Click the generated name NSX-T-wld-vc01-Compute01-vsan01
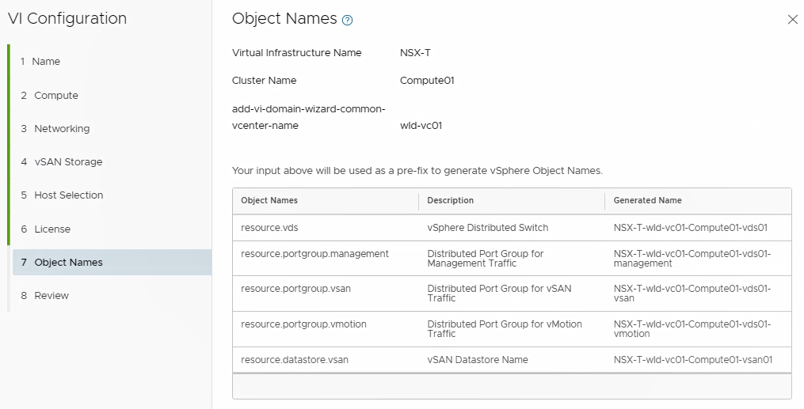This screenshot has width=804, height=409. pyautogui.click(x=692, y=360)
